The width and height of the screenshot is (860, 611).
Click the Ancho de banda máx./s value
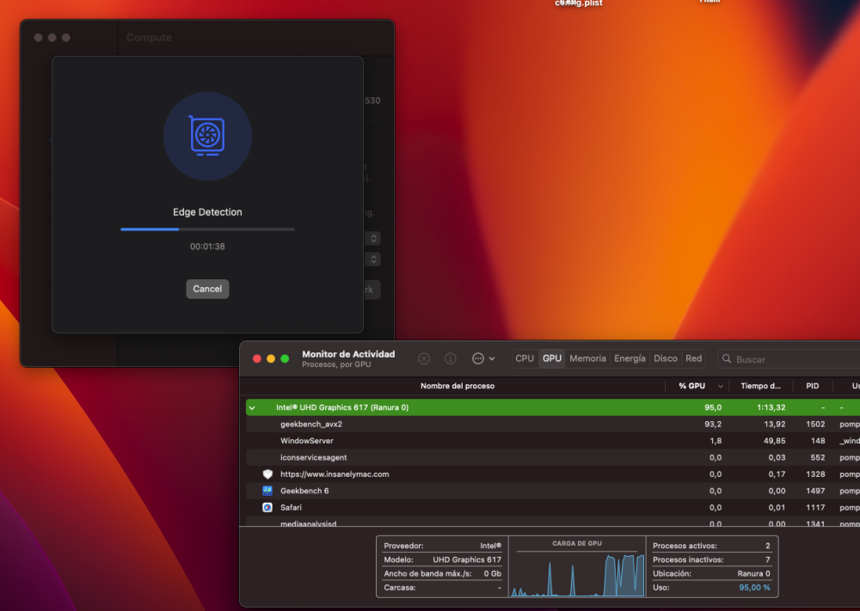coord(493,574)
